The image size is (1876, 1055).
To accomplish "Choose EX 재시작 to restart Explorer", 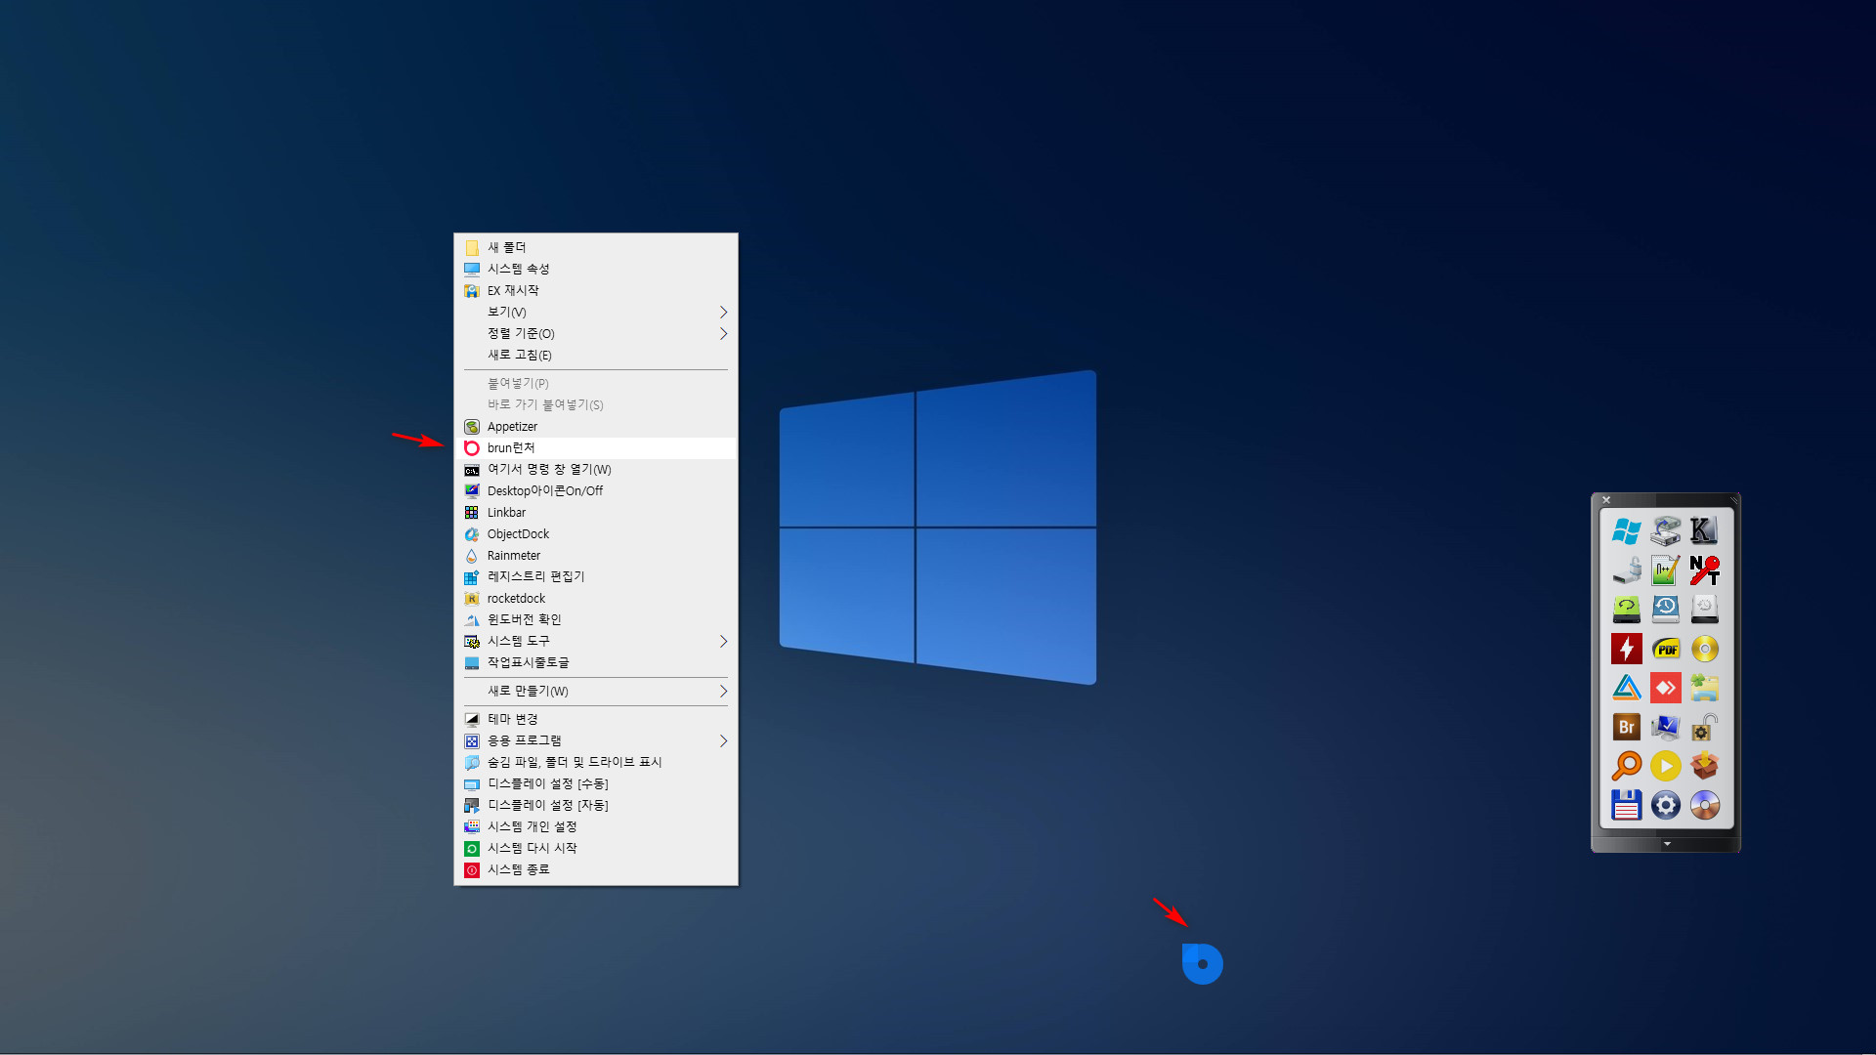I will click(x=596, y=291).
